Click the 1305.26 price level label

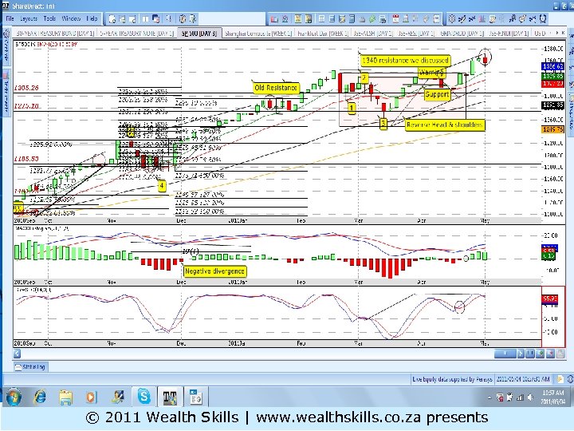click(x=26, y=88)
